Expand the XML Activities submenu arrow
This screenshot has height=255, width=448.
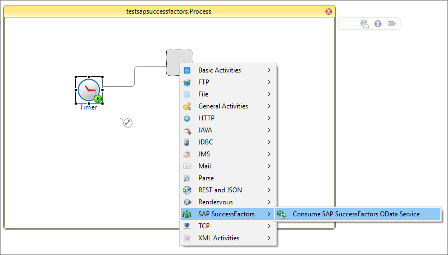pos(269,238)
